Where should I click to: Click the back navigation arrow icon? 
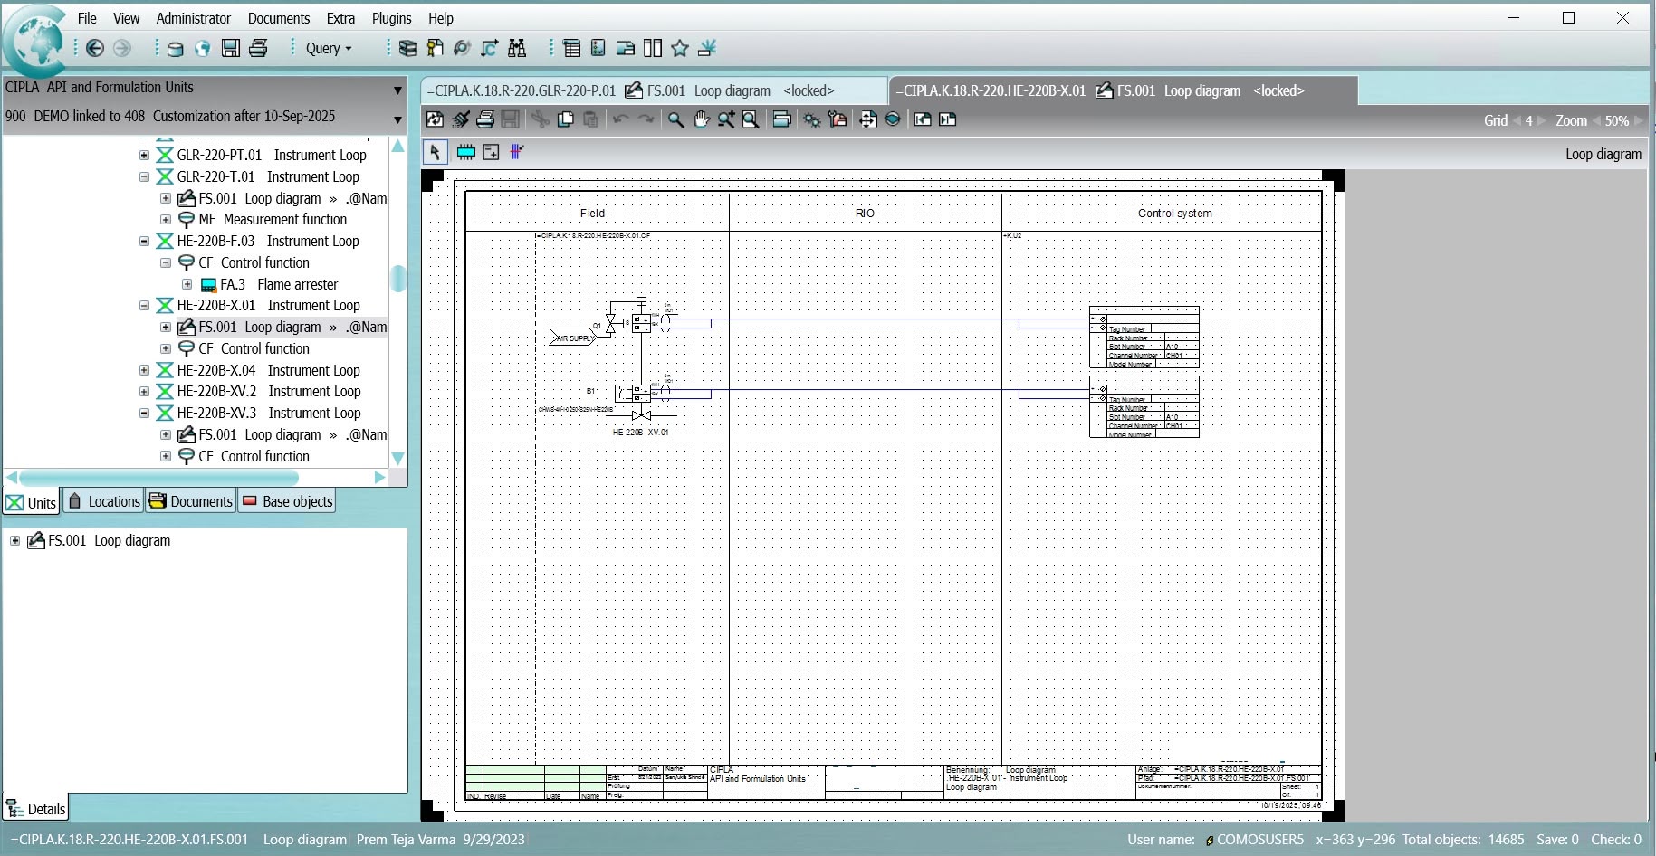95,49
